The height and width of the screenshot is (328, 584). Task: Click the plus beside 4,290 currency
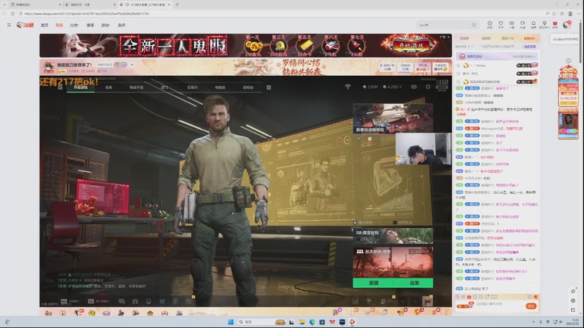pos(400,87)
